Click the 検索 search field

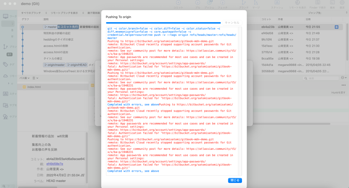pyautogui.click(x=320, y=78)
